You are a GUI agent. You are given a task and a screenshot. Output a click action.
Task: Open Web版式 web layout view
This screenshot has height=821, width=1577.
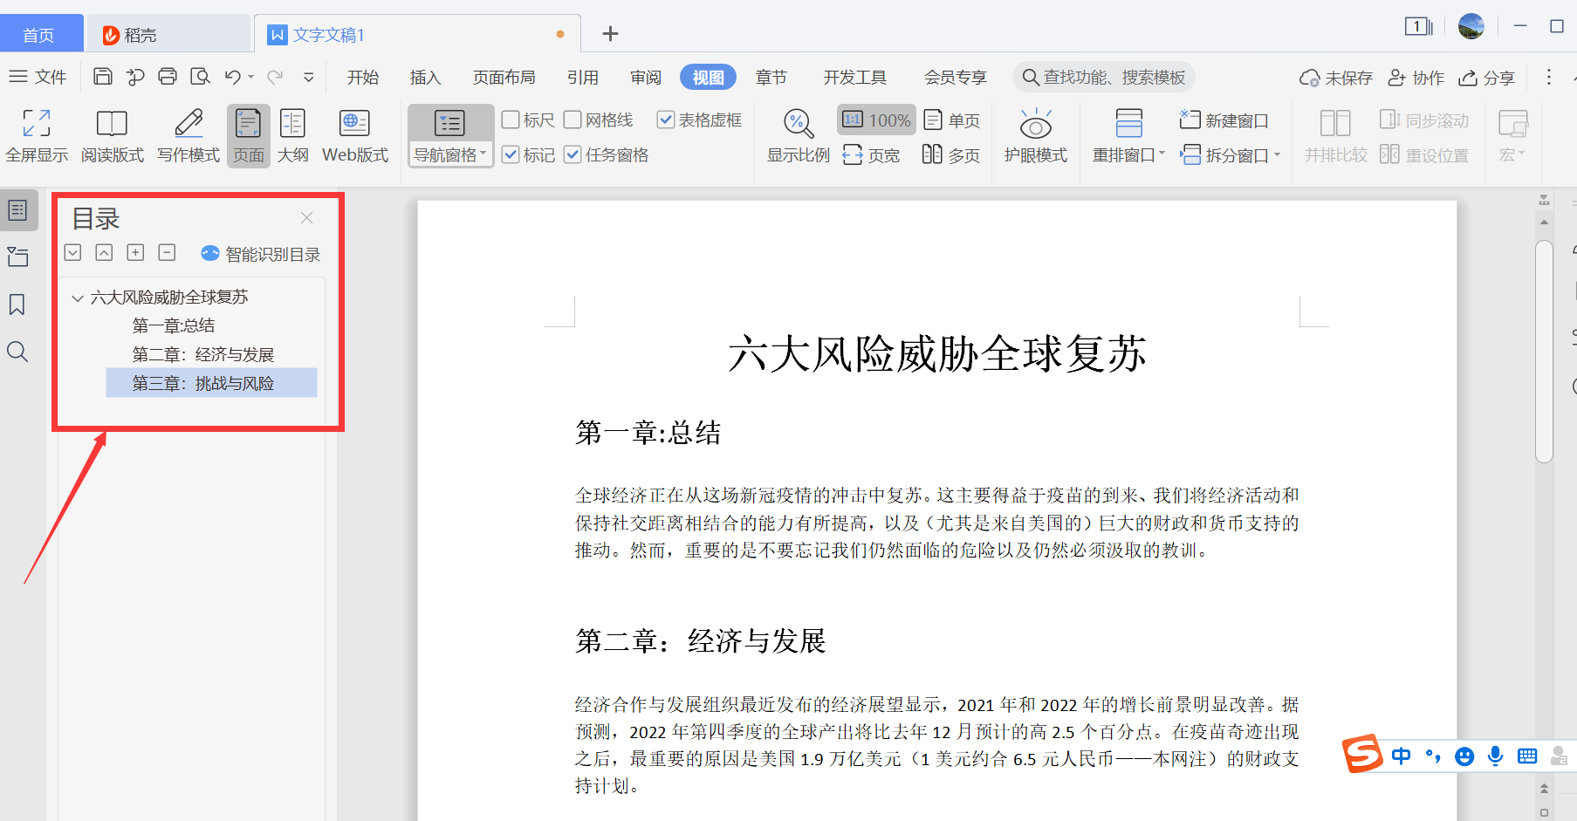(x=354, y=135)
